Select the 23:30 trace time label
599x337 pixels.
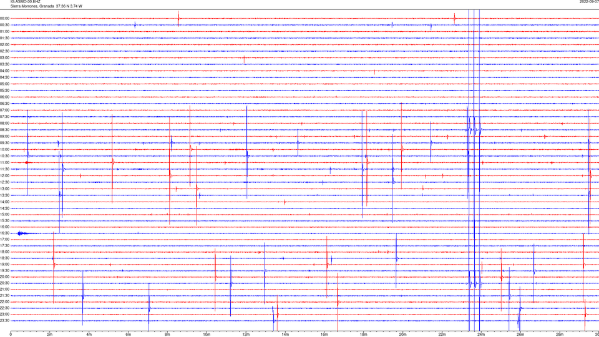tap(4, 320)
